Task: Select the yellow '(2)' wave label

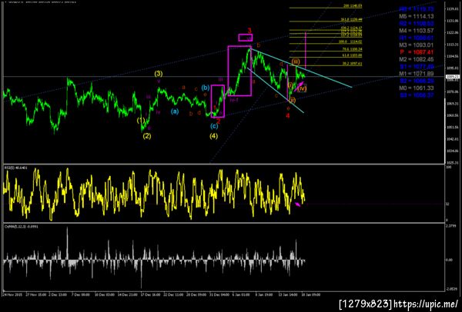Action: click(147, 136)
